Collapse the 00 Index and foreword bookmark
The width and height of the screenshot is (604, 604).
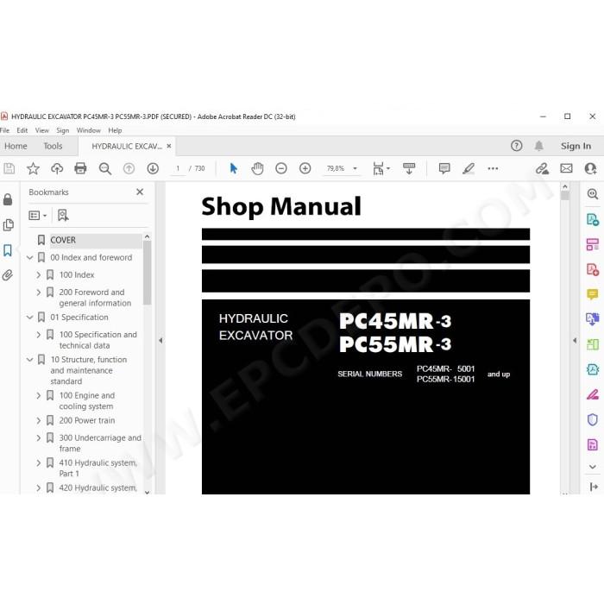(29, 257)
